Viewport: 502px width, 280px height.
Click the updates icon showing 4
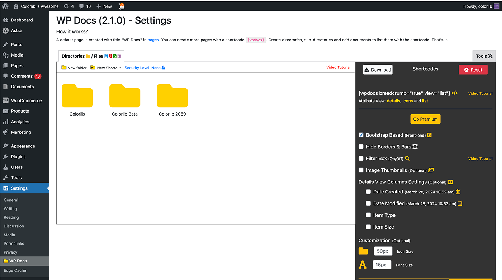[68, 6]
